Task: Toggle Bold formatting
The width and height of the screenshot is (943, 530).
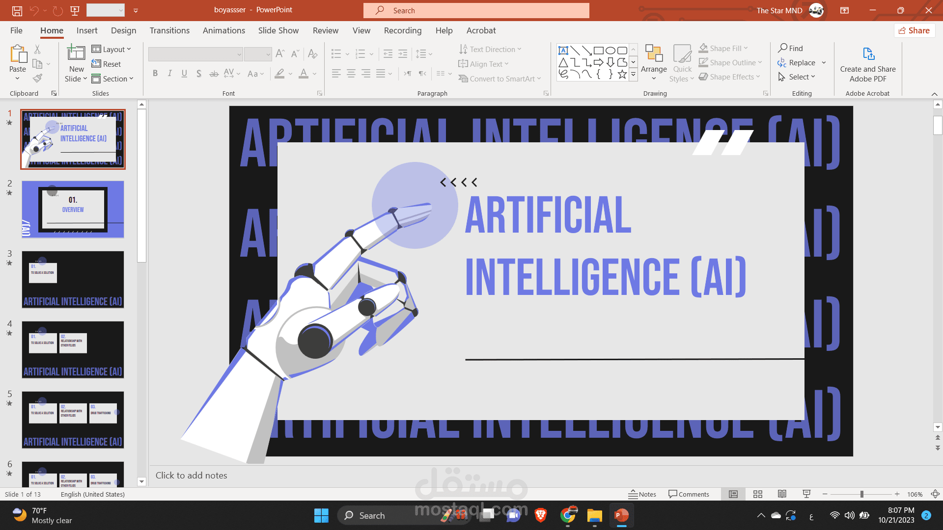Action: [155, 74]
